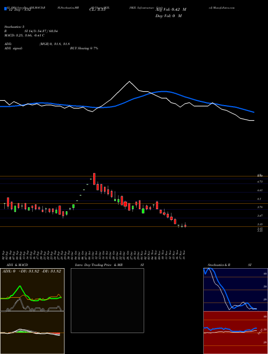Click the 'BUY Slowing @ 7%' signal text

[84, 48]
